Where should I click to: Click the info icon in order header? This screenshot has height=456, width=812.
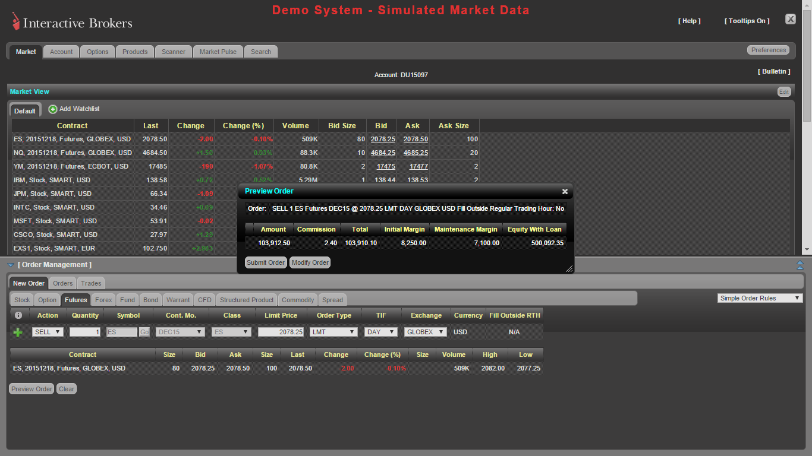point(18,315)
